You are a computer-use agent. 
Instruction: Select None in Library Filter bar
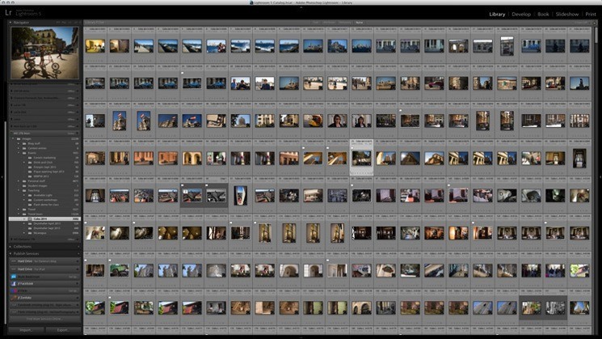pos(360,23)
